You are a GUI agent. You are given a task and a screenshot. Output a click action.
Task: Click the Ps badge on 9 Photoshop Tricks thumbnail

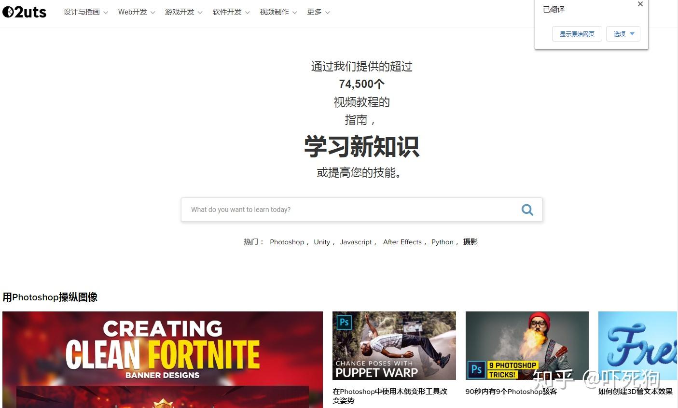pyautogui.click(x=476, y=369)
